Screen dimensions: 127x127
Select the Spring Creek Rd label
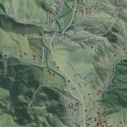click(30, 61)
